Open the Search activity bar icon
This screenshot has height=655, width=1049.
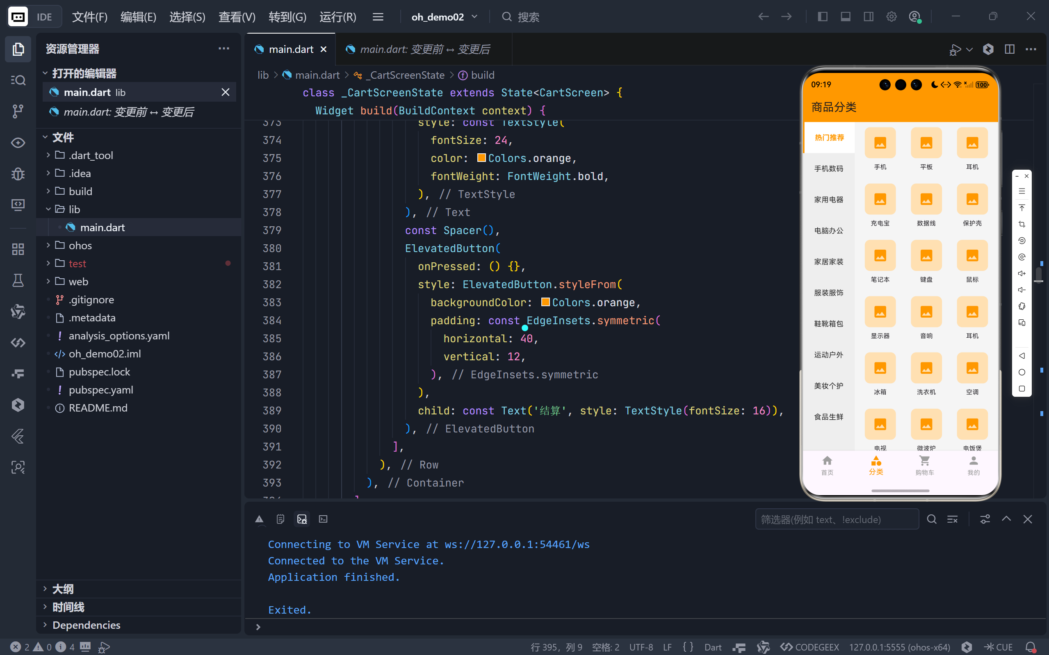tap(18, 80)
